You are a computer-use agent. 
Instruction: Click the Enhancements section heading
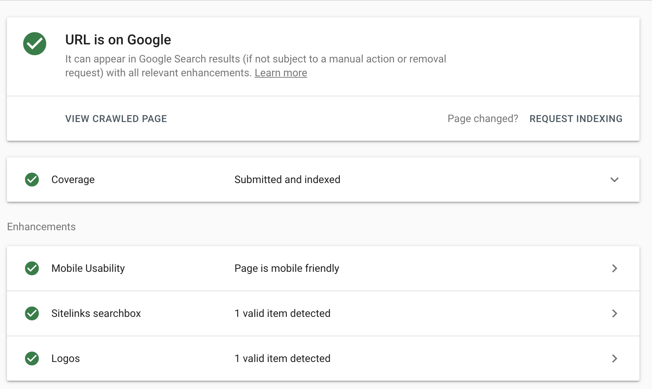[41, 227]
